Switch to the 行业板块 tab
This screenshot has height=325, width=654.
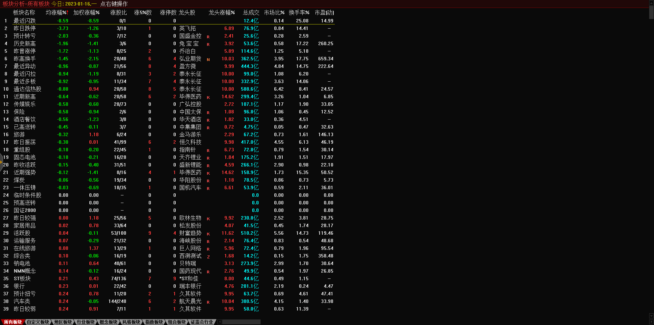(86, 322)
